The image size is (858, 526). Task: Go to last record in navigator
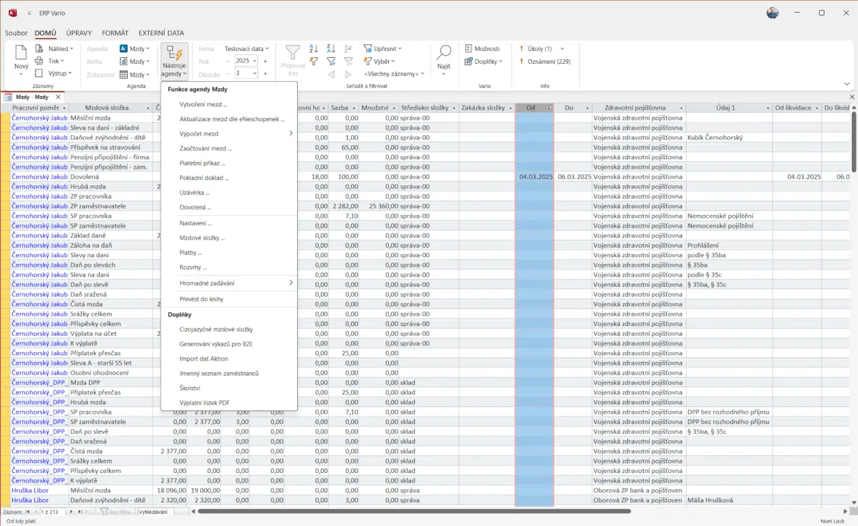coord(80,512)
